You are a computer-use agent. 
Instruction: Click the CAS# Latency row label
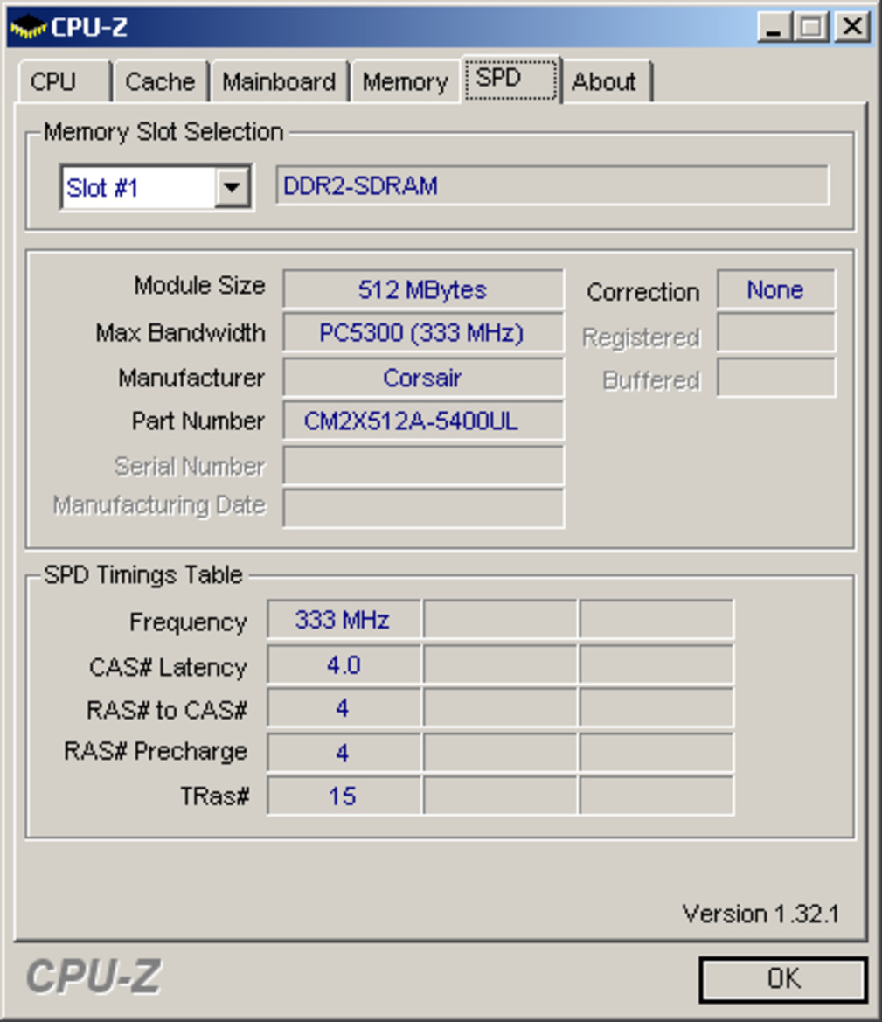tap(168, 667)
